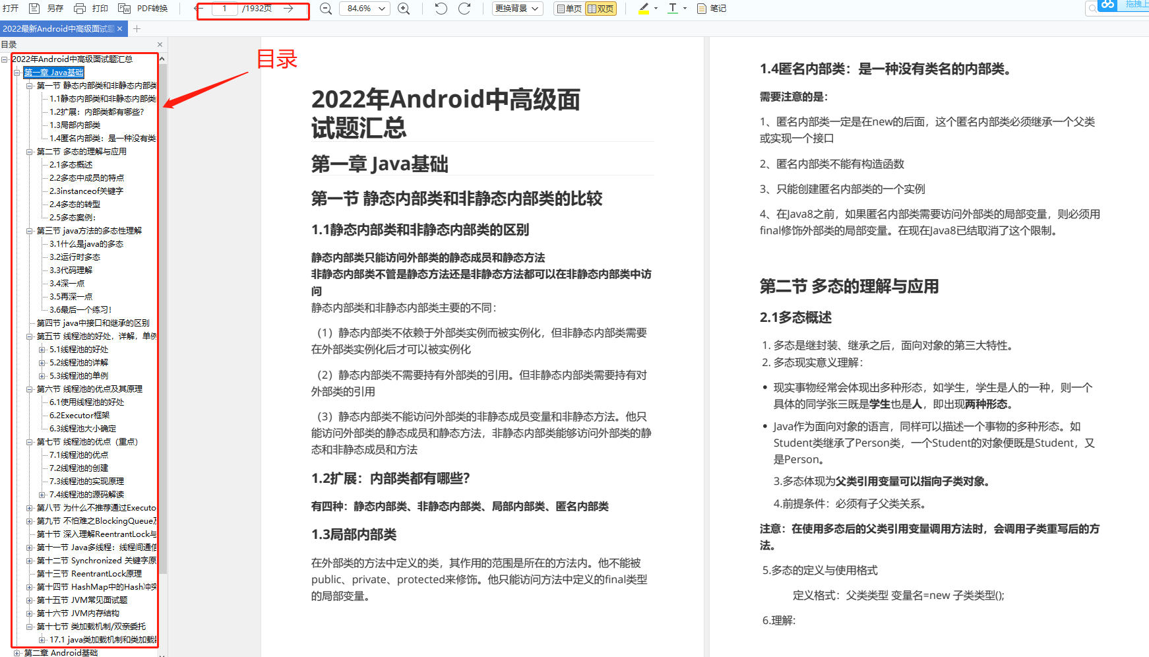1149x657 pixels.
Task: Expand 第八节 为什么不推荐通过Executo node
Action: 30,508
